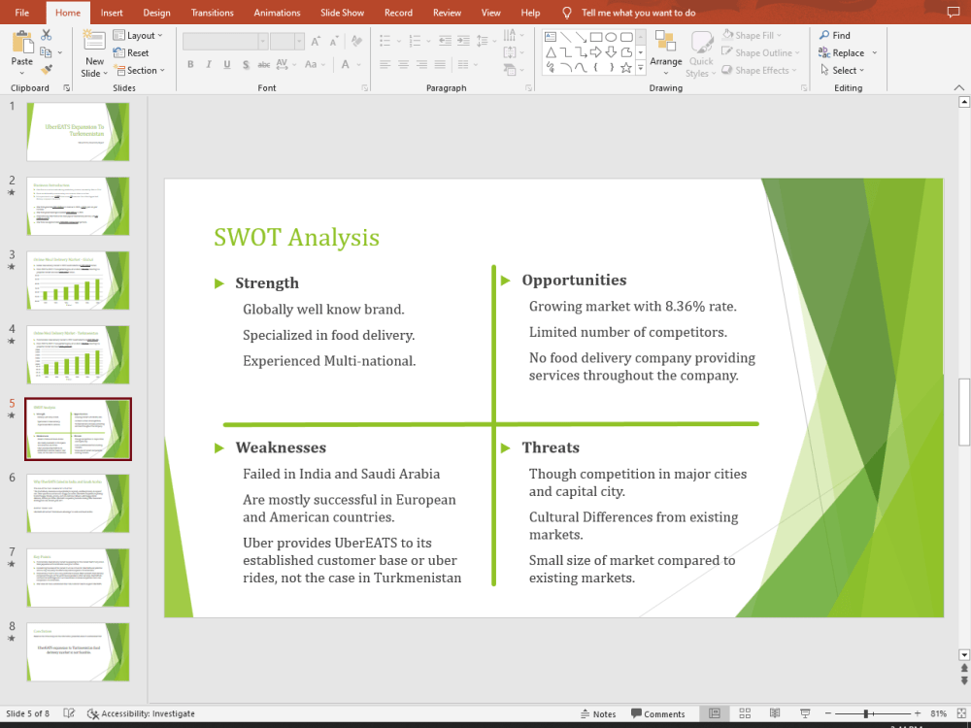
Task: Expand the shapes gallery more arrow
Action: tap(641, 68)
